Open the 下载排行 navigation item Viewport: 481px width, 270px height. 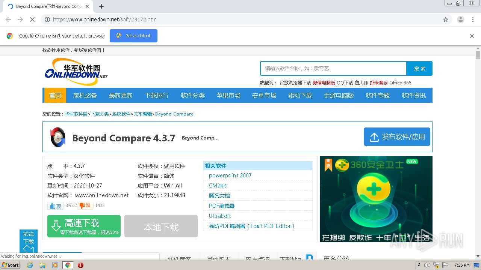(157, 95)
